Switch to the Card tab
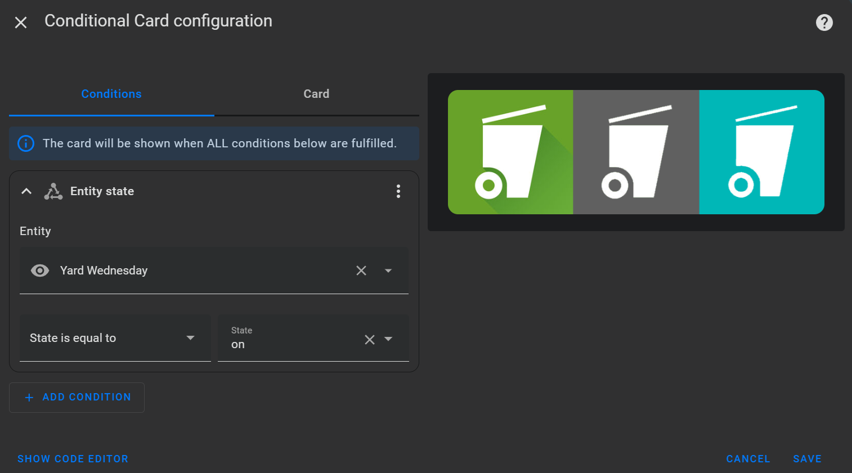Viewport: 852px width, 473px height. click(316, 94)
